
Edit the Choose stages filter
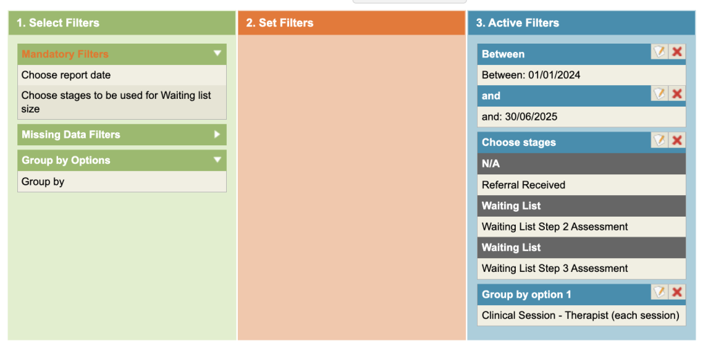pyautogui.click(x=660, y=140)
